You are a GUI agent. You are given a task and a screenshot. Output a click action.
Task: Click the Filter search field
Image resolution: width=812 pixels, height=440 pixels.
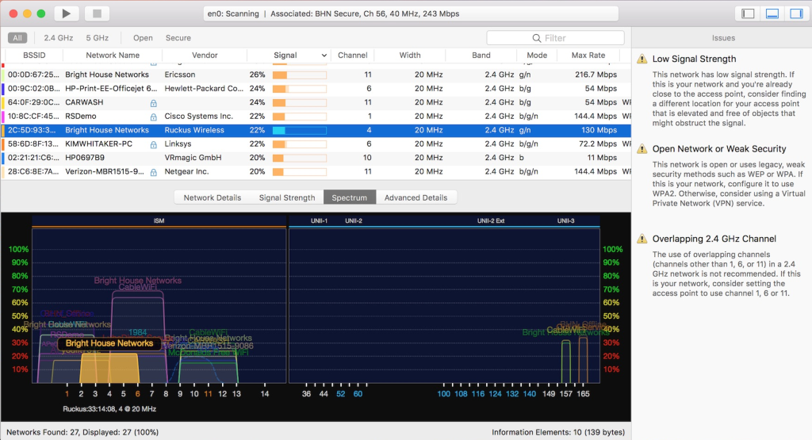click(571, 38)
